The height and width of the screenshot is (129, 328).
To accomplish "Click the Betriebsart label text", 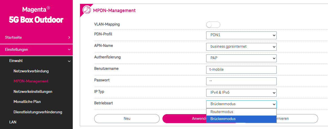I will click(x=104, y=103).
